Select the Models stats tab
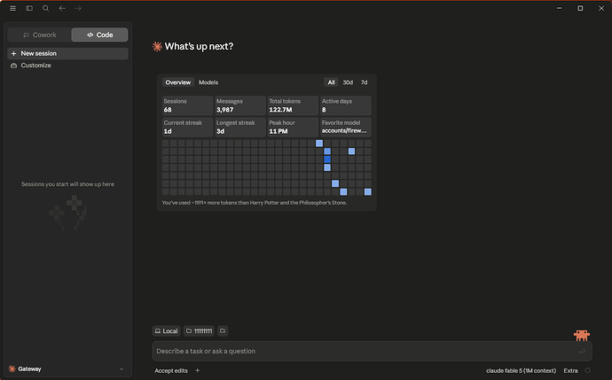Image resolution: width=612 pixels, height=380 pixels. coord(208,82)
